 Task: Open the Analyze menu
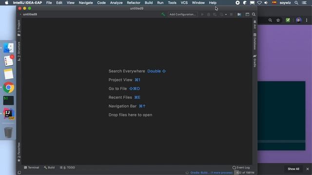116,3
